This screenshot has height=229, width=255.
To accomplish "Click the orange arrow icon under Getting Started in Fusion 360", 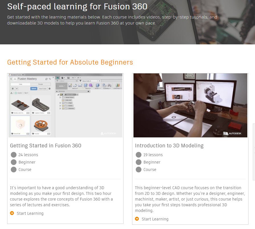I will point(12,213).
